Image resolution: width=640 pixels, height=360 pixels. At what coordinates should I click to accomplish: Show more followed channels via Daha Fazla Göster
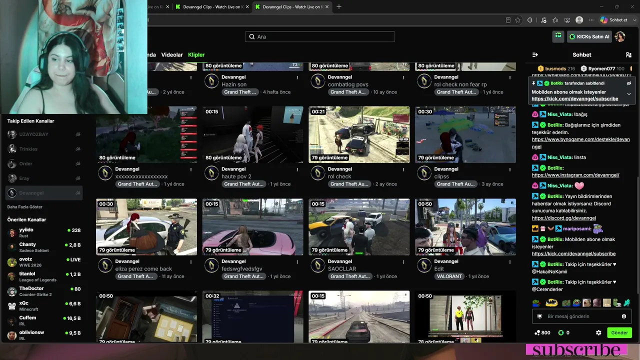click(x=24, y=207)
